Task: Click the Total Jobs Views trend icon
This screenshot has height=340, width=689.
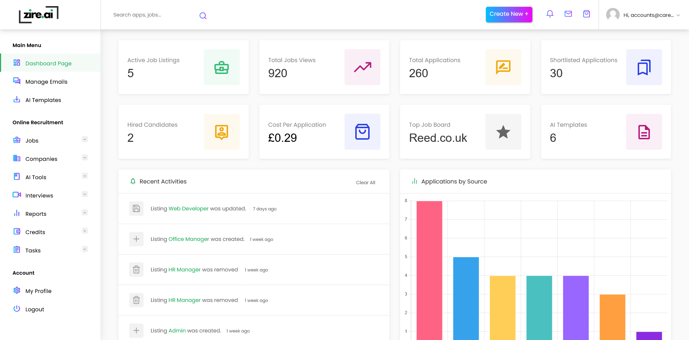Action: [x=362, y=67]
